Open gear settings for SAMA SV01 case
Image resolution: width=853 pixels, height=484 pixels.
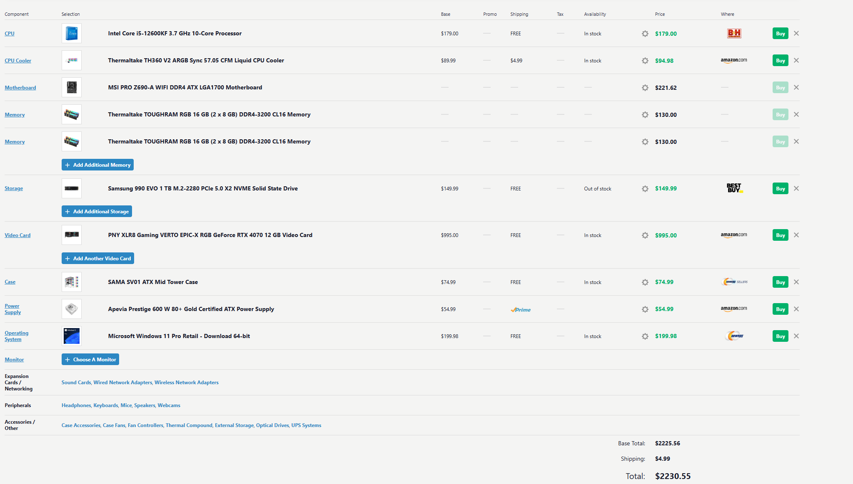click(645, 282)
